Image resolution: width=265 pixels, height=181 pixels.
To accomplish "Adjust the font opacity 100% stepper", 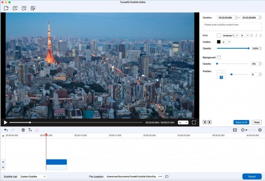I will pos(260,49).
